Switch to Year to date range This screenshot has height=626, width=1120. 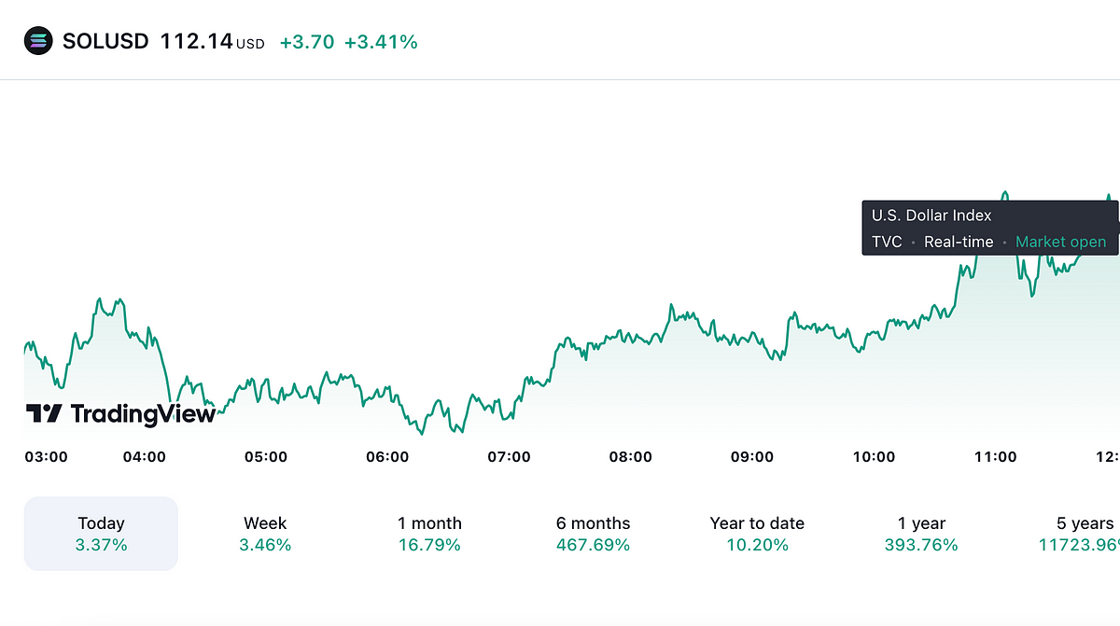(x=757, y=534)
